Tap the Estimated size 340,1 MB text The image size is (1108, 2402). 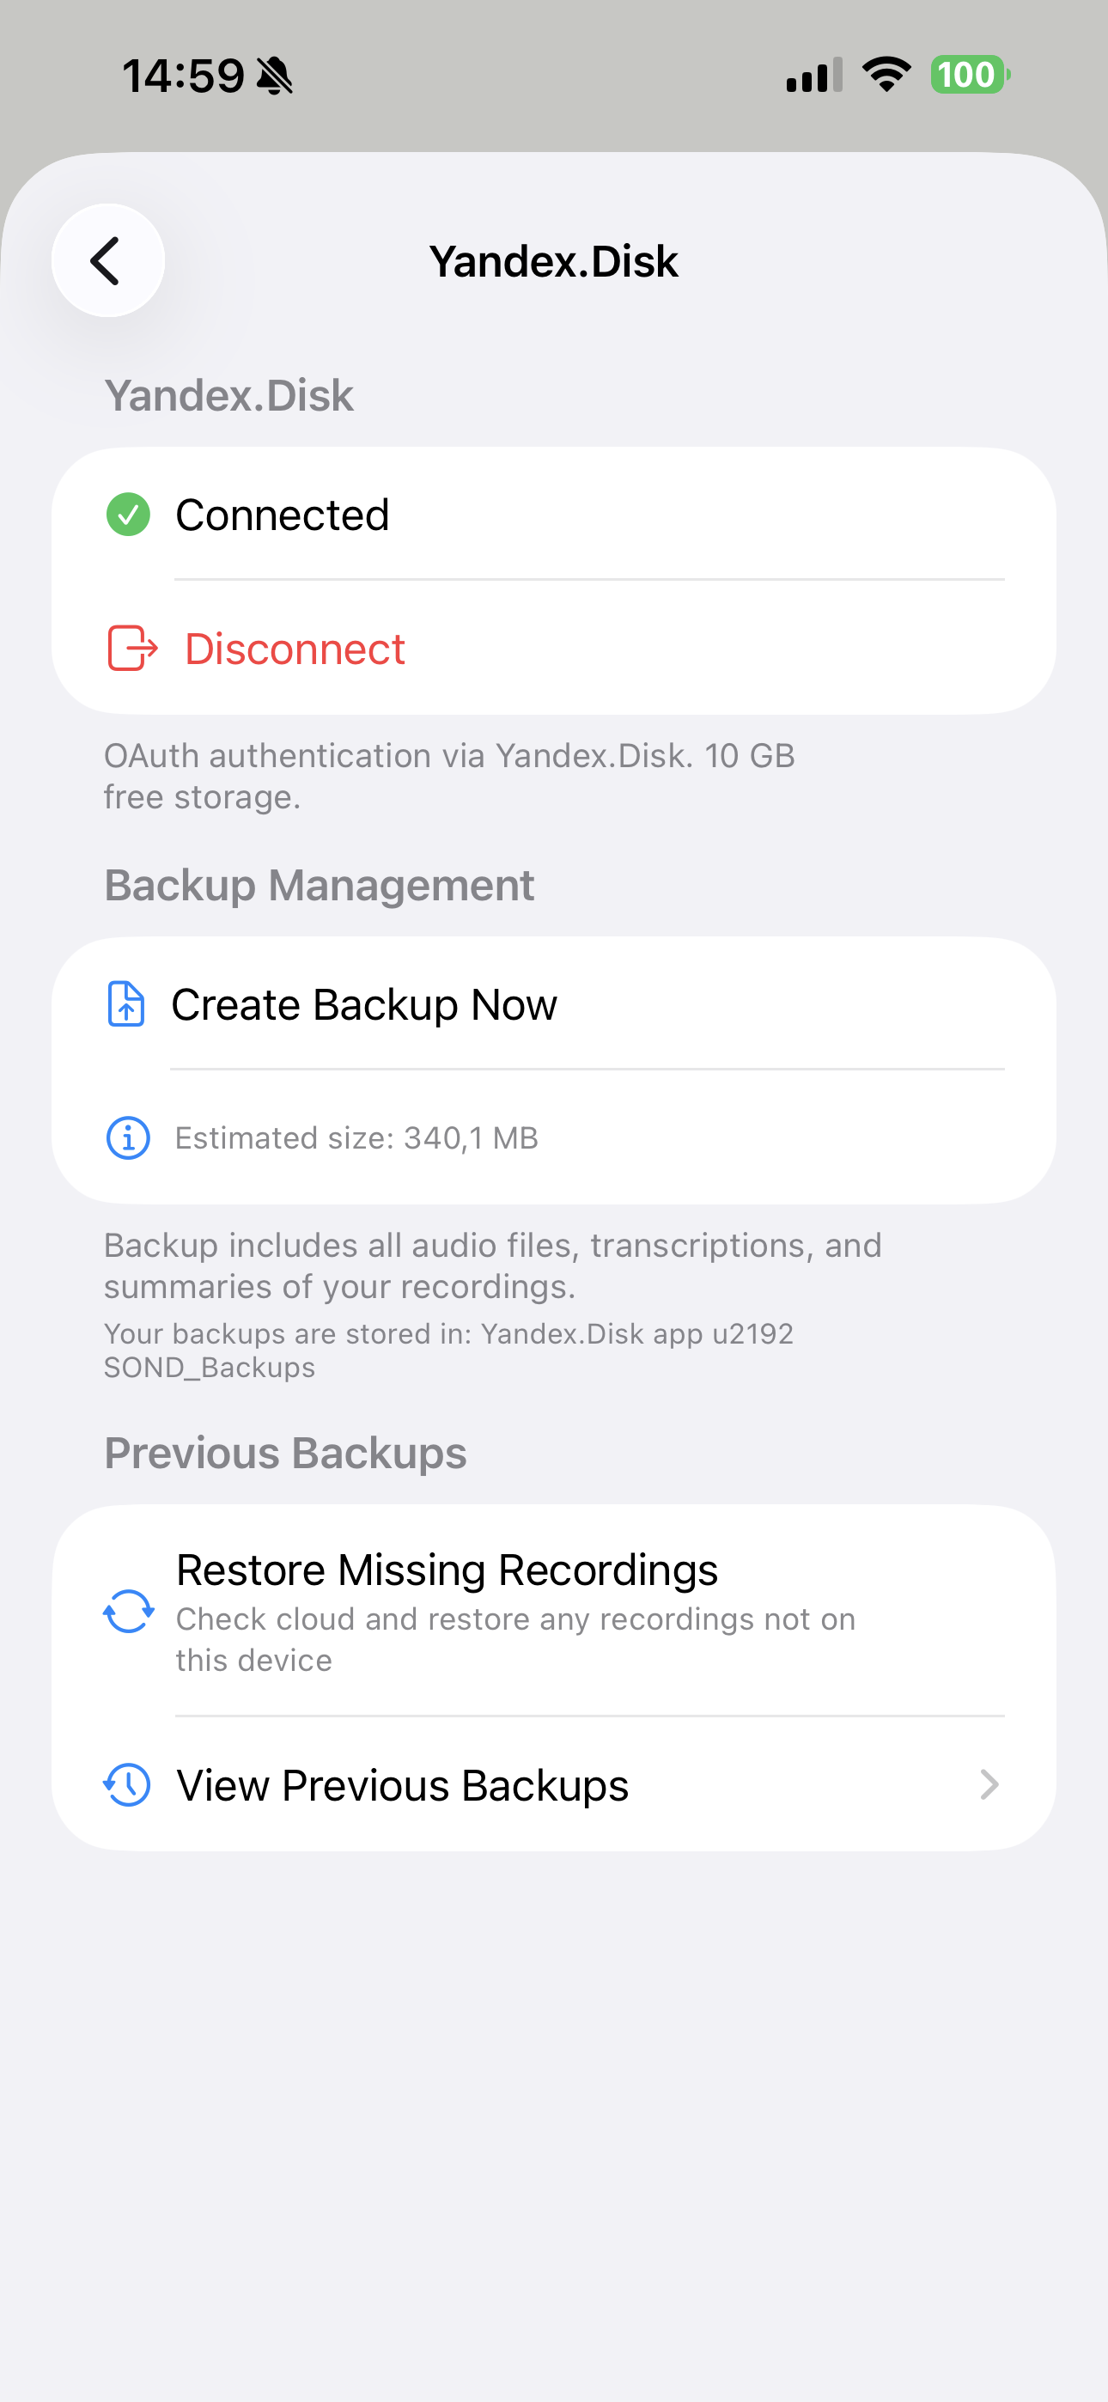coord(356,1138)
